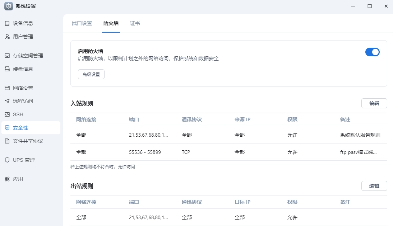This screenshot has width=393, height=226.
Task: Click 编辑 next to 入站规则
Action: pyautogui.click(x=374, y=103)
